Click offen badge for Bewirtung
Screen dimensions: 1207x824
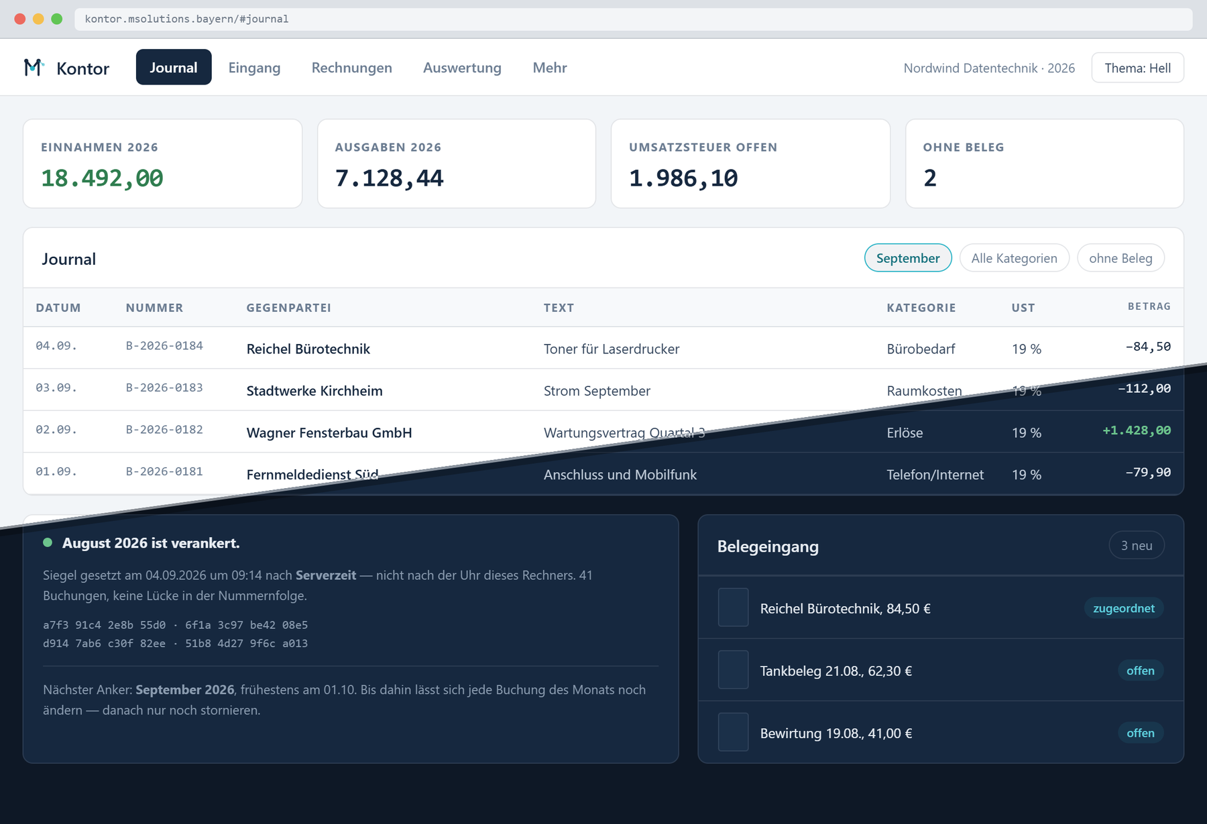tap(1140, 733)
